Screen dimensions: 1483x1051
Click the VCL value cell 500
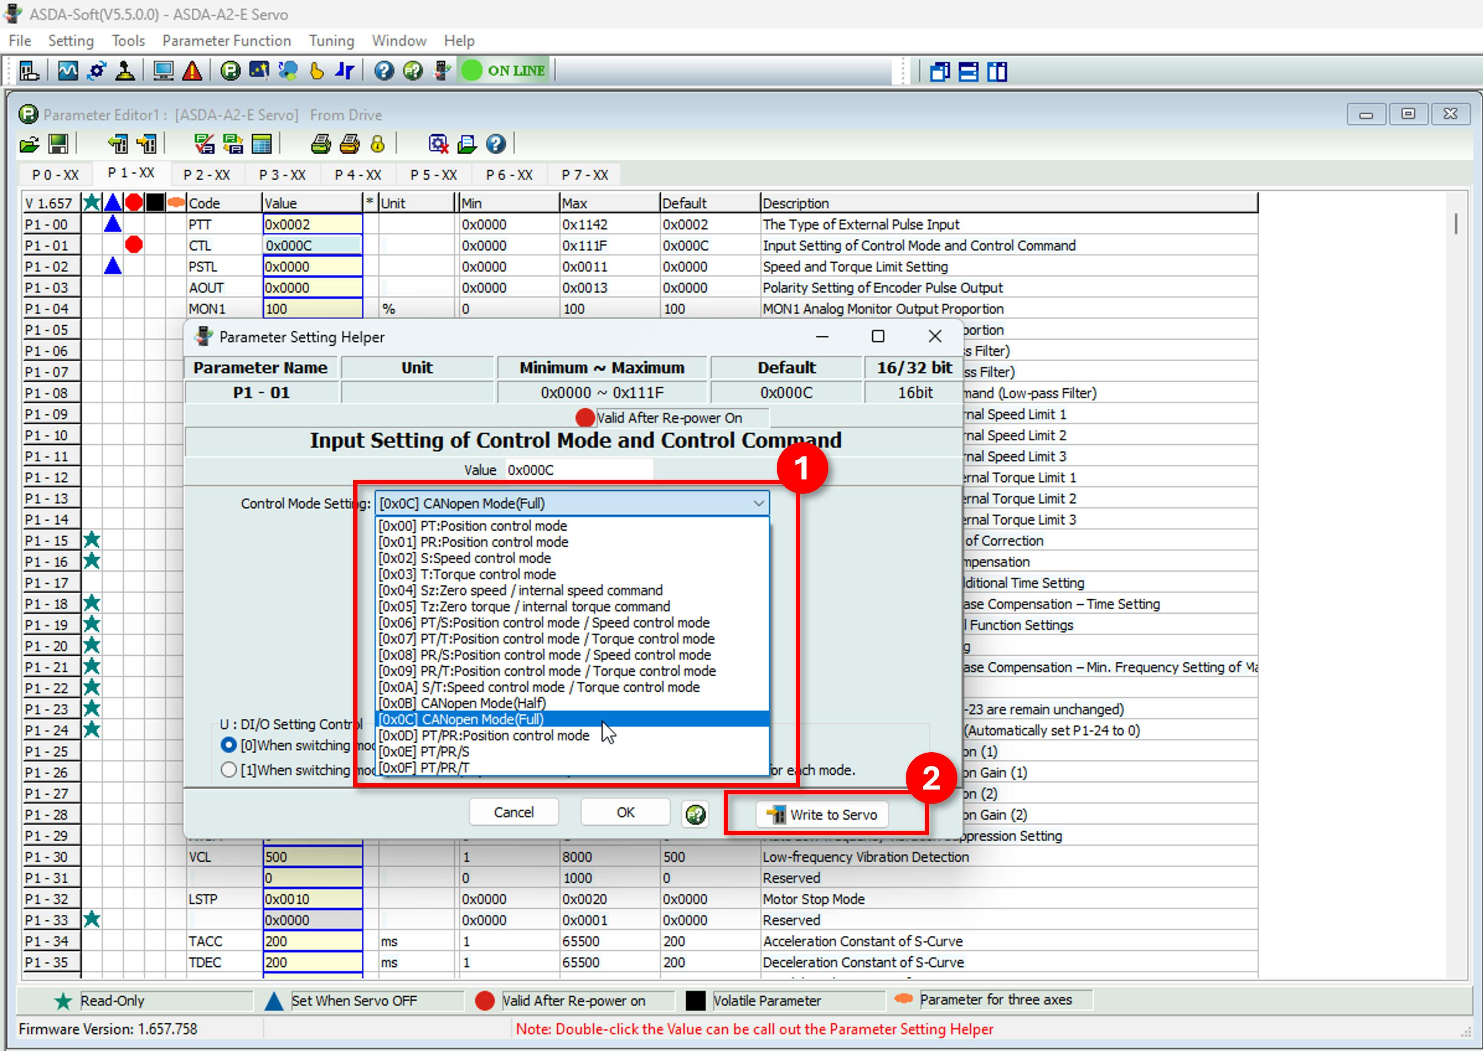(x=313, y=857)
